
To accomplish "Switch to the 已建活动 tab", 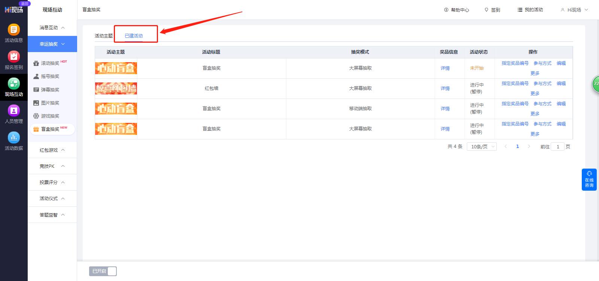I will [x=134, y=36].
